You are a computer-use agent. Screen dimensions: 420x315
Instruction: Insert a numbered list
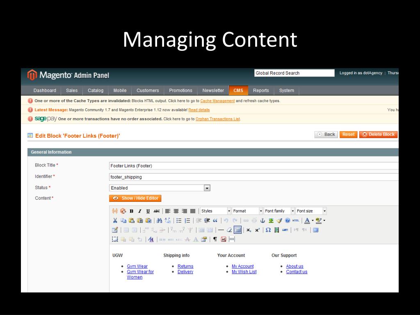point(187,220)
